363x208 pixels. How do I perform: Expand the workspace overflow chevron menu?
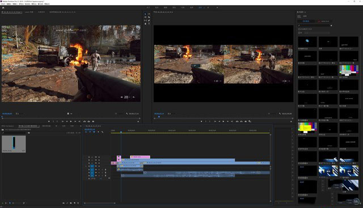tap(217, 7)
